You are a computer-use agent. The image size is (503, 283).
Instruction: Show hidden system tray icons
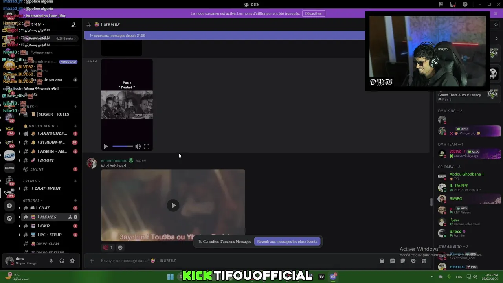pos(432,277)
